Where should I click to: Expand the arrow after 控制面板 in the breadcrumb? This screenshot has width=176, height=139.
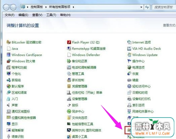coord(46,7)
